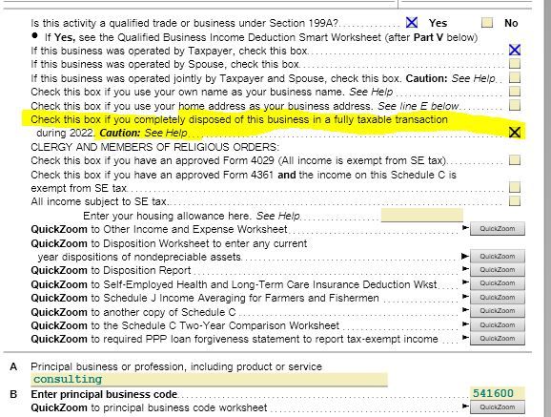The width and height of the screenshot is (551, 417).
Task: Click the principal business code field 541600
Action: pyautogui.click(x=497, y=393)
